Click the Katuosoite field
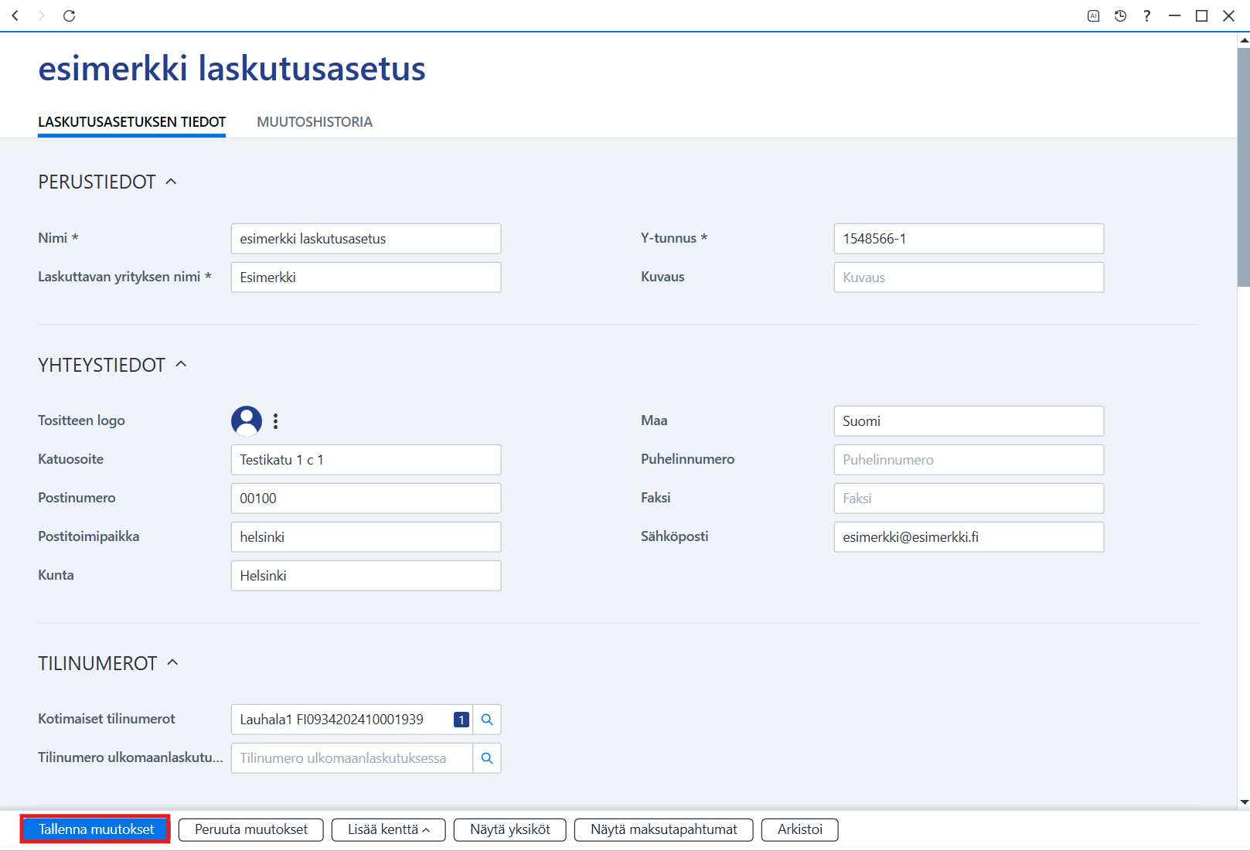 point(366,460)
